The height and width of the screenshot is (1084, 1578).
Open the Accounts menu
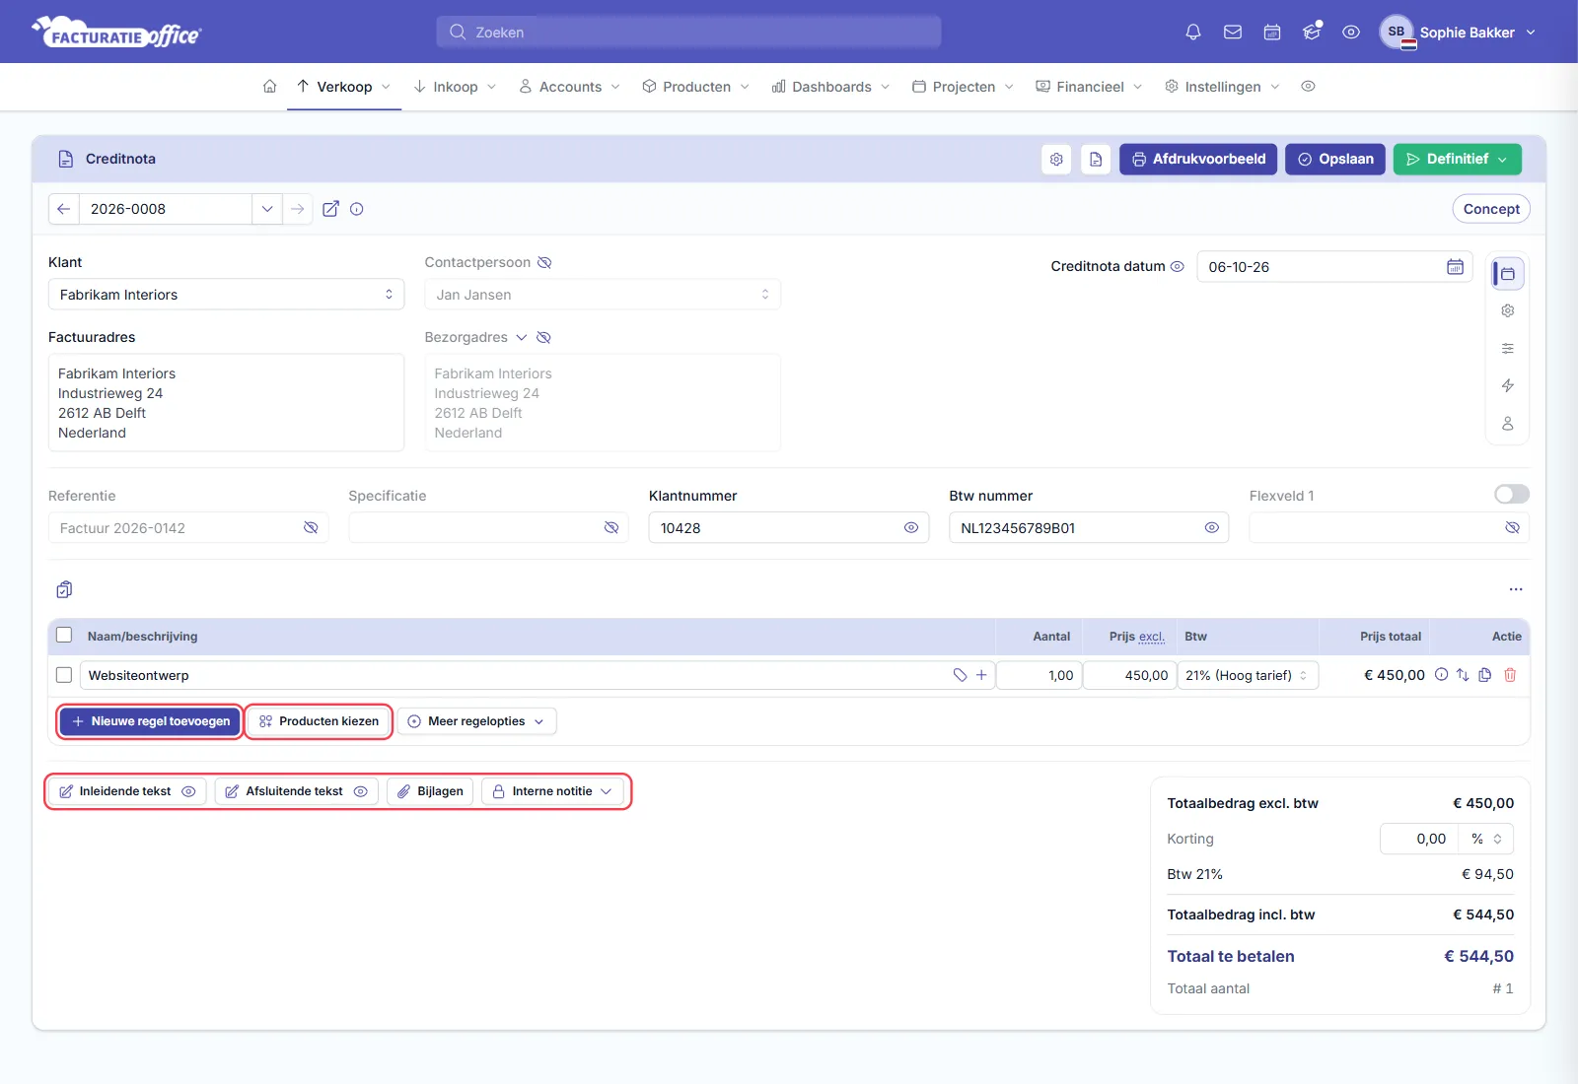click(x=570, y=87)
